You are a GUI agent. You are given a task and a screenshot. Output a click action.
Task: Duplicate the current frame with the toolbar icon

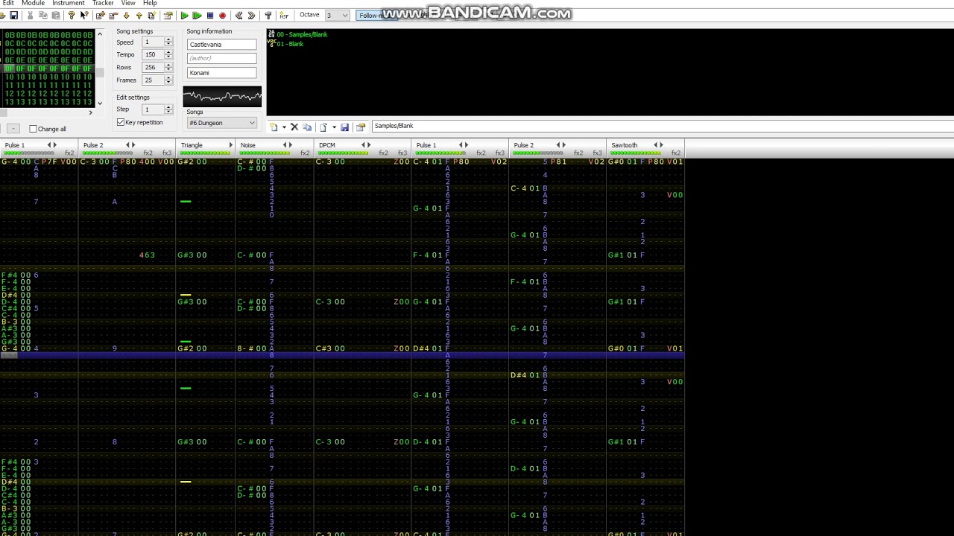pyautogui.click(x=151, y=16)
